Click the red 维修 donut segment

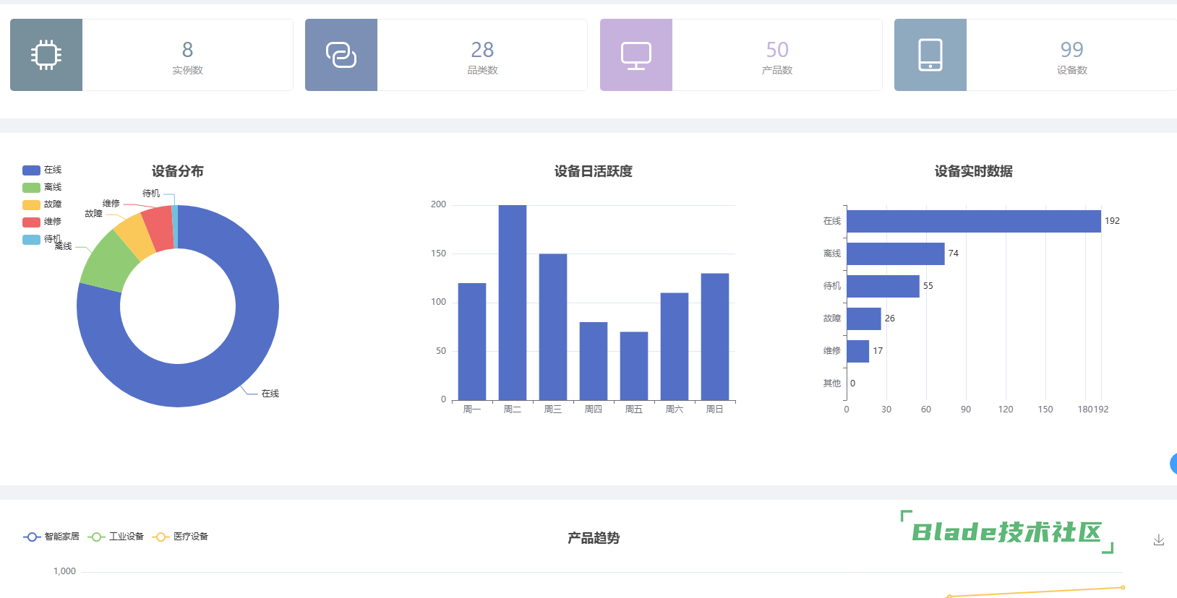point(159,228)
